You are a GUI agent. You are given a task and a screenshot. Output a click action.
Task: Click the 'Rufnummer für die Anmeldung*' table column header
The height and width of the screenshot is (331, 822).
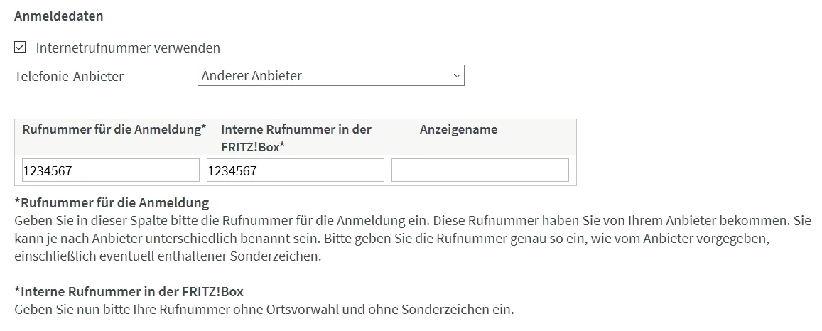[114, 129]
